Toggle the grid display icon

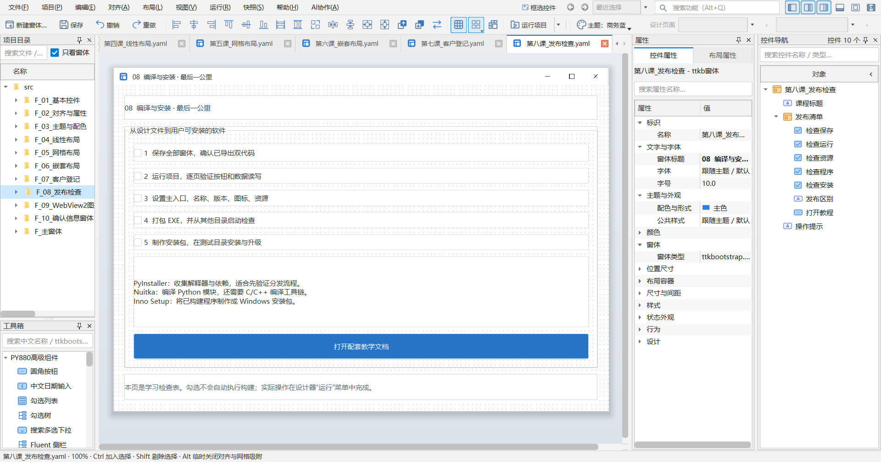[458, 25]
